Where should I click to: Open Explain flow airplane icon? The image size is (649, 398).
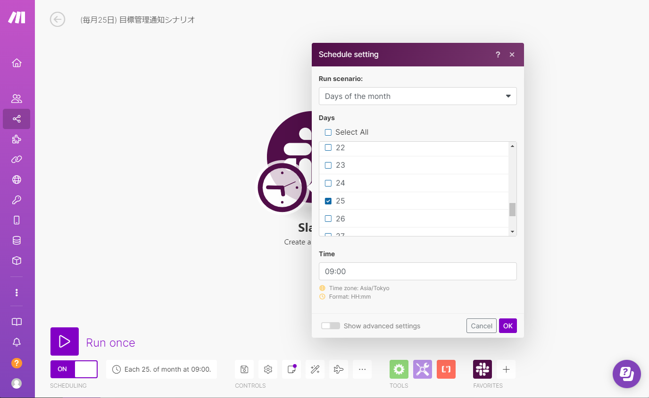click(339, 369)
